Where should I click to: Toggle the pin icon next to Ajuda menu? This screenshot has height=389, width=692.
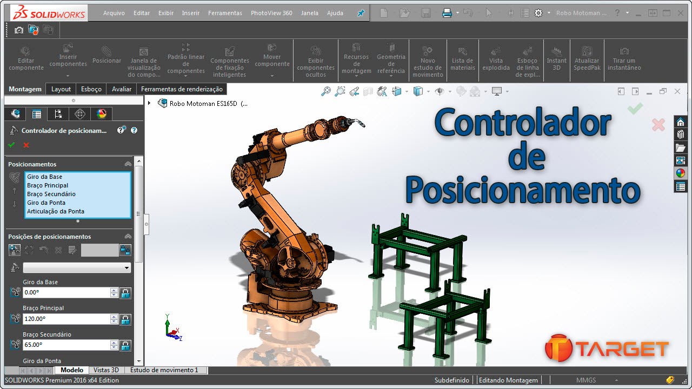coord(361,13)
